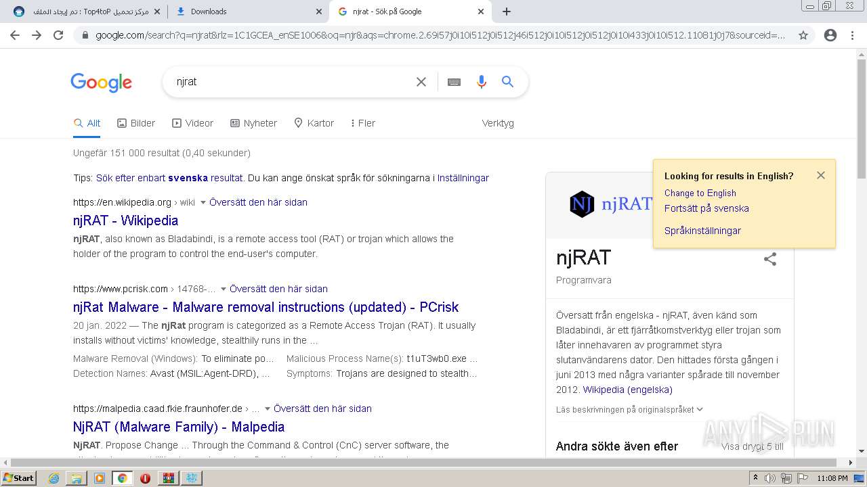Expand 'Läs beskrivningen på originalspråket'
This screenshot has height=487, width=867.
coord(629,409)
